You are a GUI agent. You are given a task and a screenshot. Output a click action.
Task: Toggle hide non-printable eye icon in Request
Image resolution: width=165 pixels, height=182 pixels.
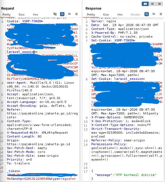55,14
